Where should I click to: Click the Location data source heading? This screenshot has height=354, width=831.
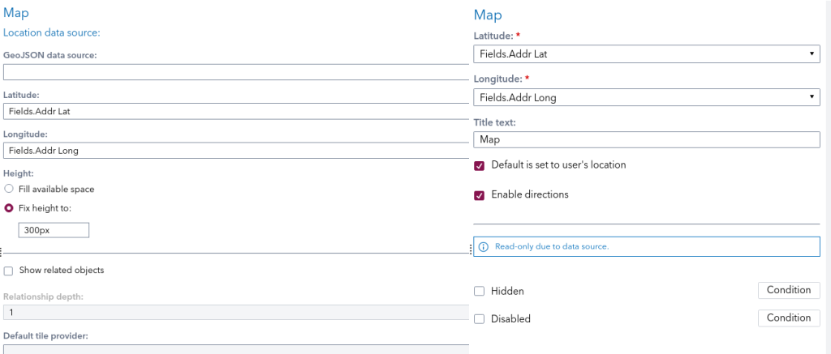coord(52,32)
